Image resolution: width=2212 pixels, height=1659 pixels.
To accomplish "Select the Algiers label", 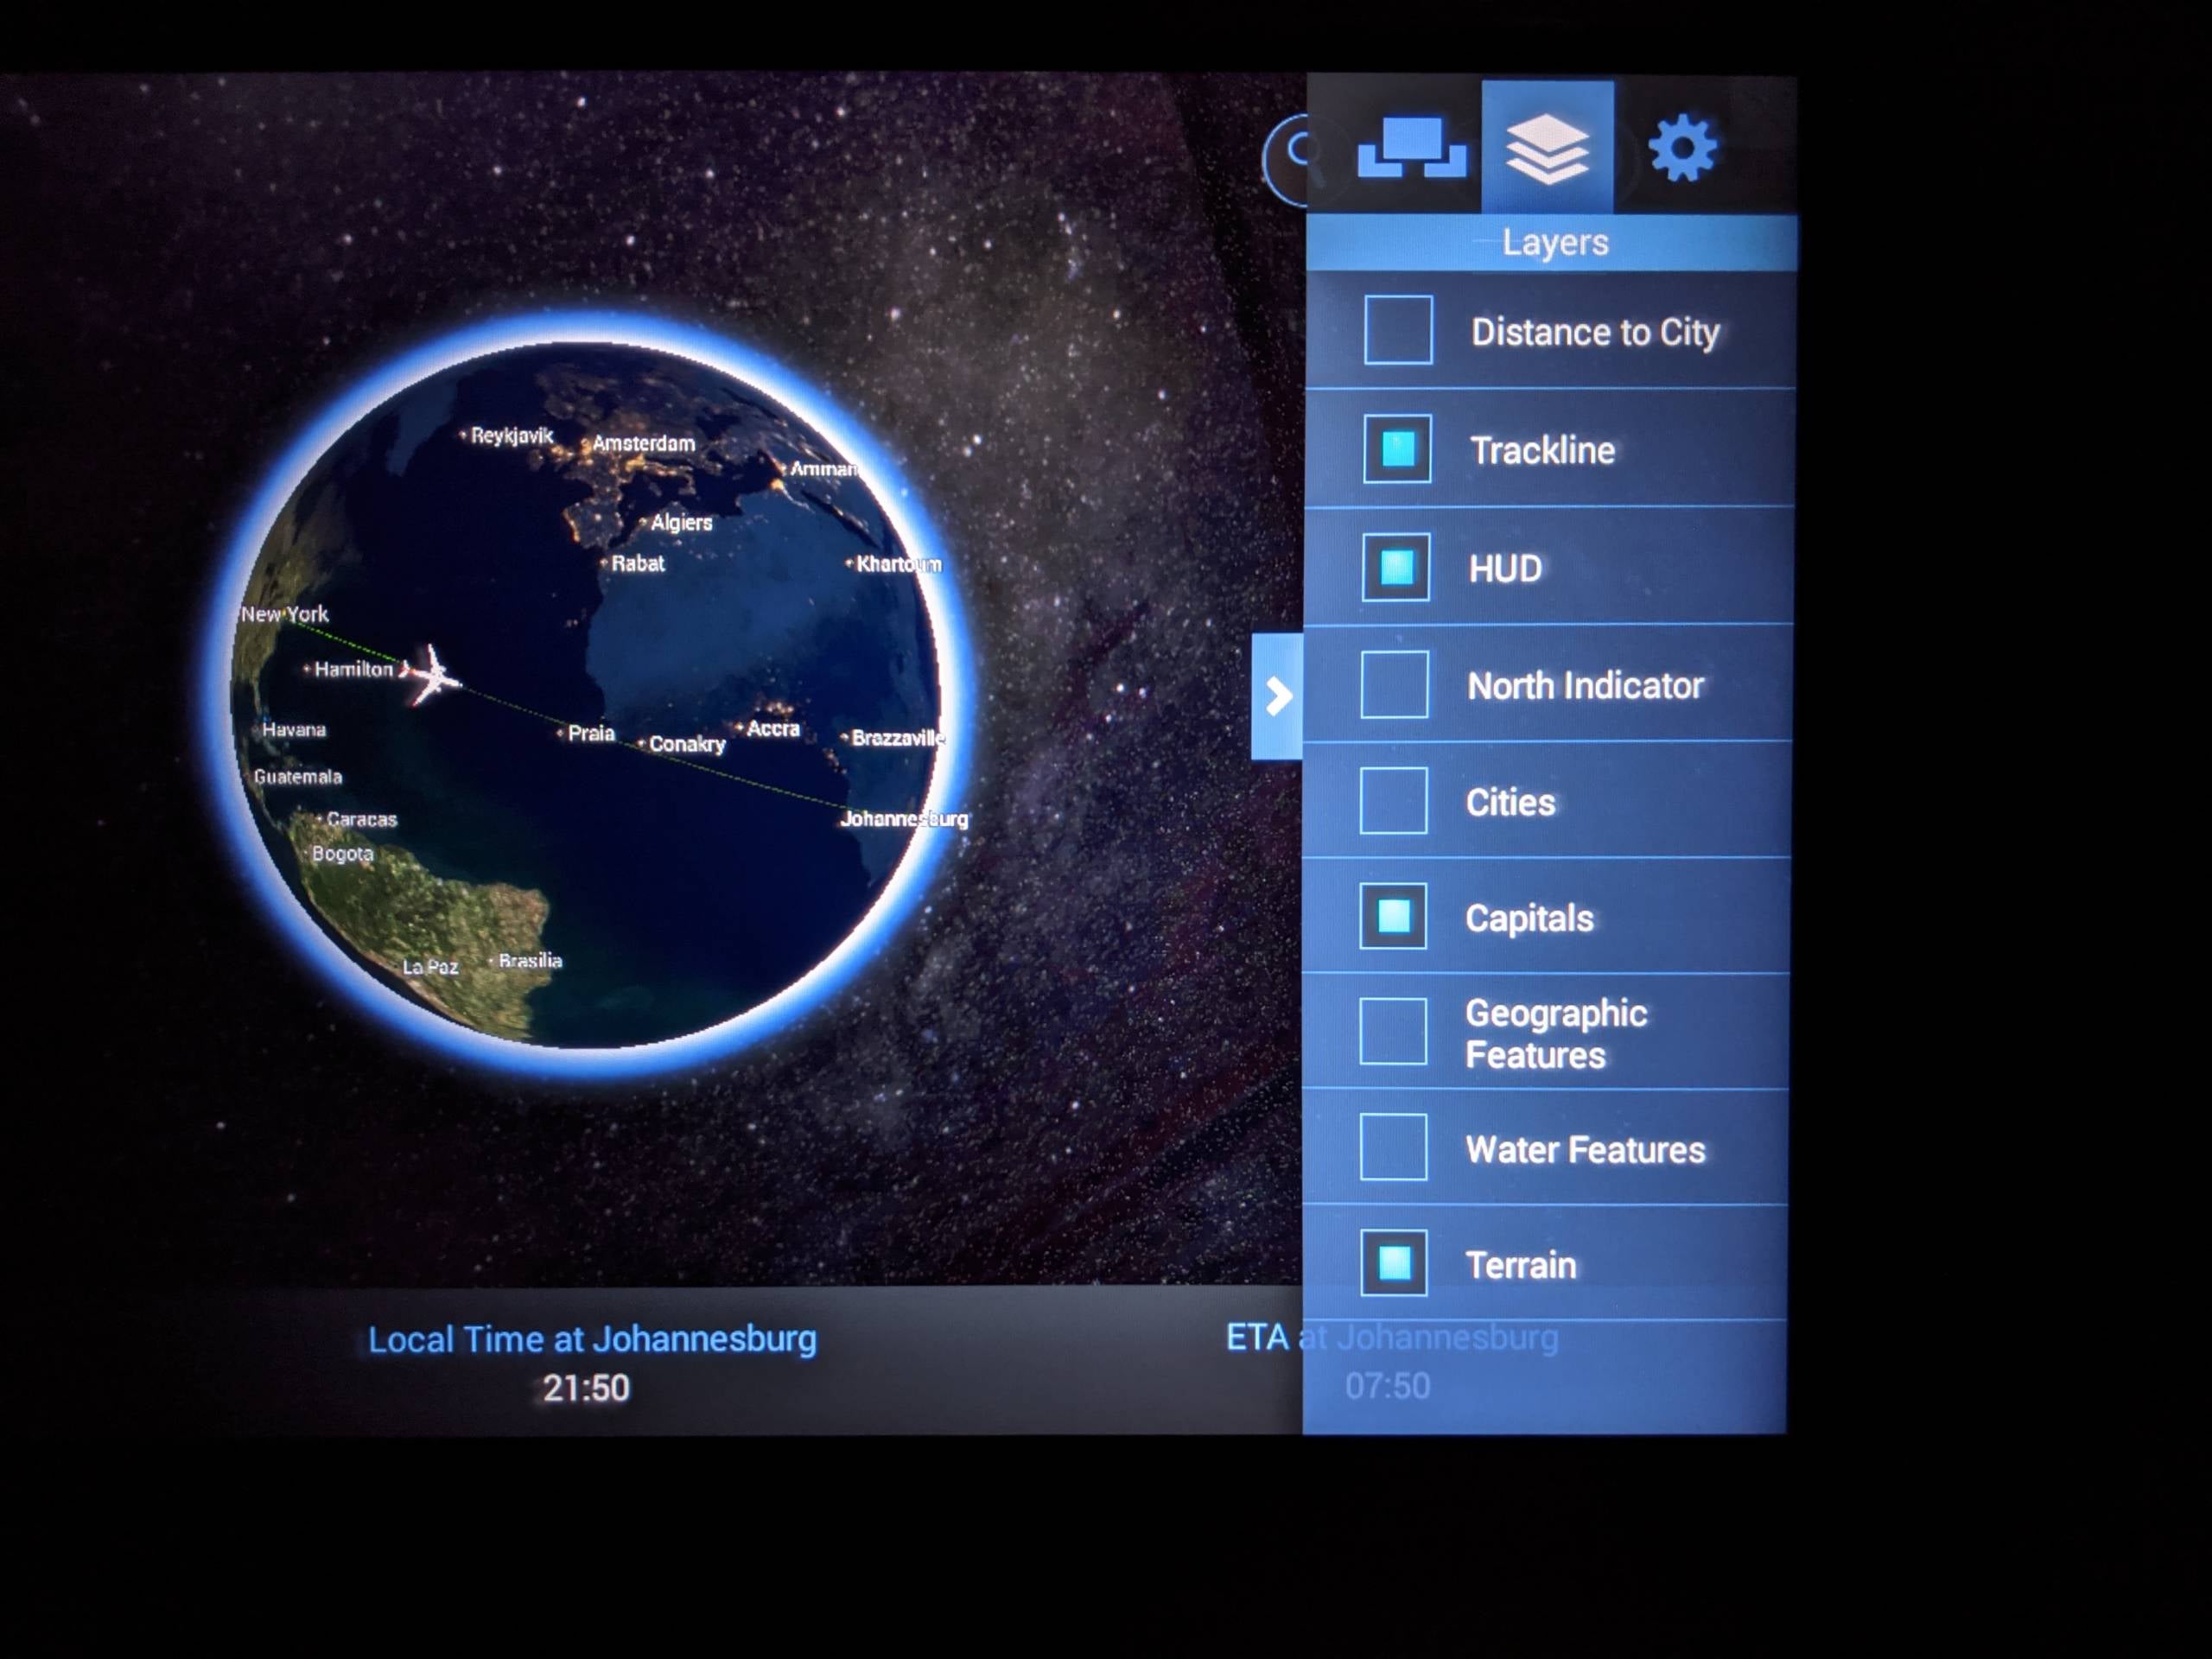I will coord(681,522).
